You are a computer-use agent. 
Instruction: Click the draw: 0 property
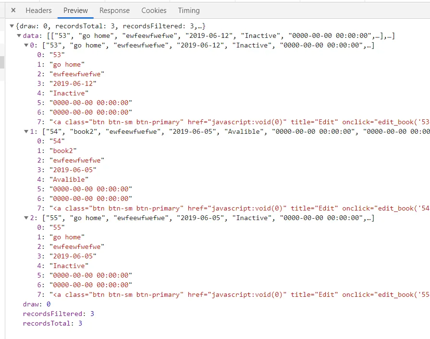[x=37, y=304]
